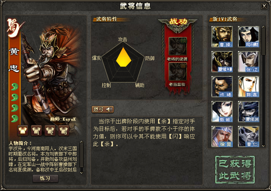Select skin shirt icon number 1

[36, 130]
